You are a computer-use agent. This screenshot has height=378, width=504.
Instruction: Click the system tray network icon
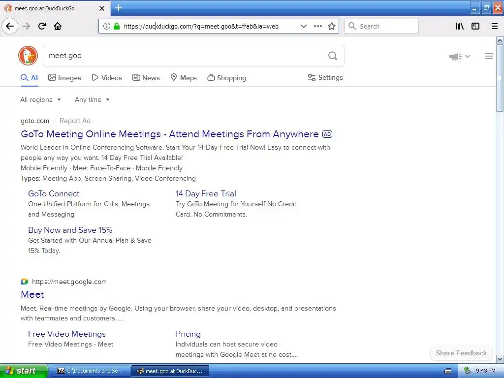(x=468, y=371)
